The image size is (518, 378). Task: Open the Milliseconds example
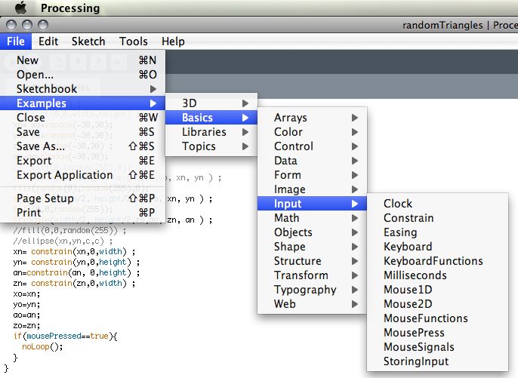pyautogui.click(x=438, y=275)
